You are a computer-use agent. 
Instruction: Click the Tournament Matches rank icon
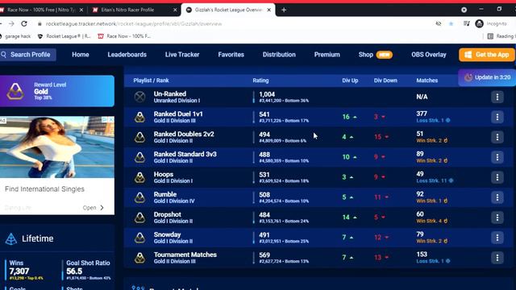click(x=139, y=258)
